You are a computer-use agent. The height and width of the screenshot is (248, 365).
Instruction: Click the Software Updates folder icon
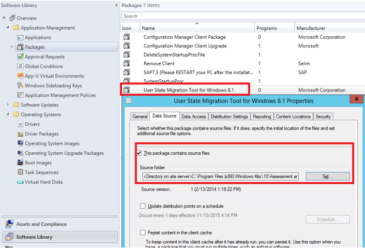pyautogui.click(x=16, y=104)
